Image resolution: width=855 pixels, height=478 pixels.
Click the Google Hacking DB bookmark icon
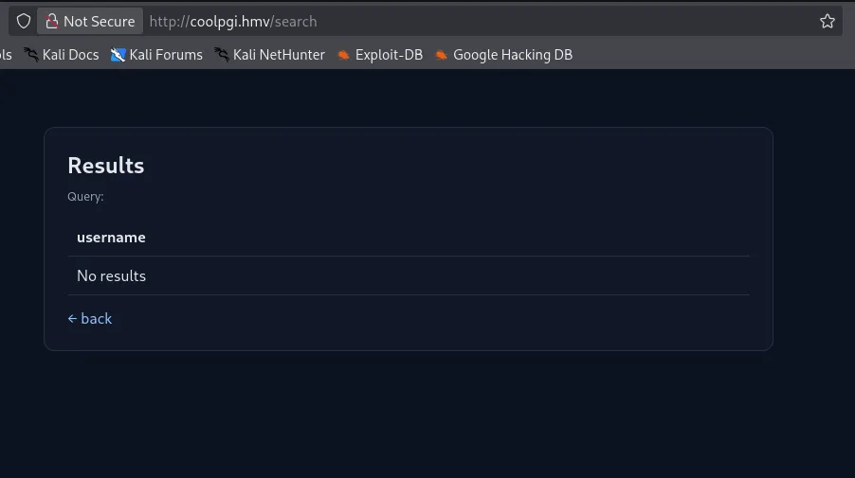(x=441, y=55)
